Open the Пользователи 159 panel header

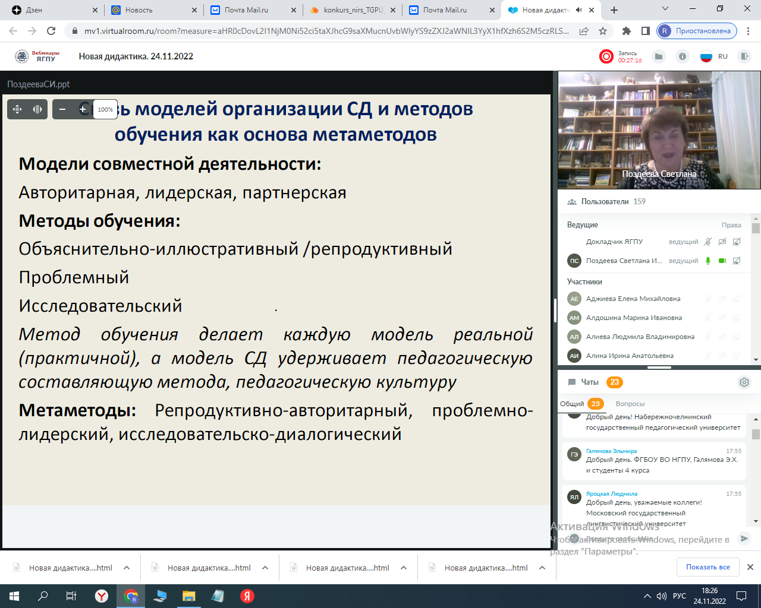[x=606, y=202]
